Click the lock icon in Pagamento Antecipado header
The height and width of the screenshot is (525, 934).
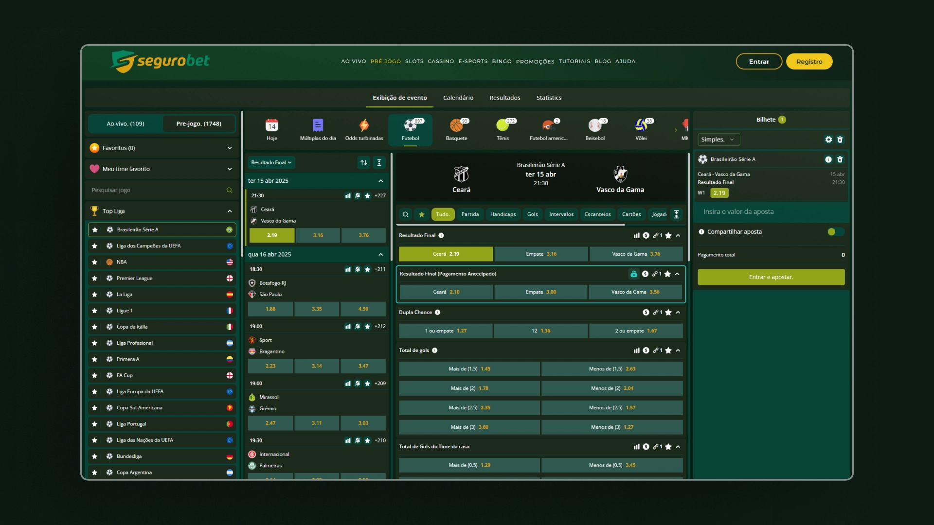point(634,274)
